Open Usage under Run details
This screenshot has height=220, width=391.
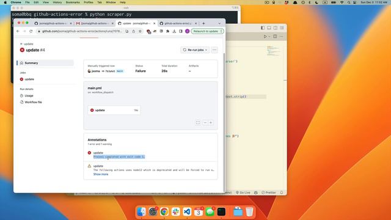[x=29, y=95]
